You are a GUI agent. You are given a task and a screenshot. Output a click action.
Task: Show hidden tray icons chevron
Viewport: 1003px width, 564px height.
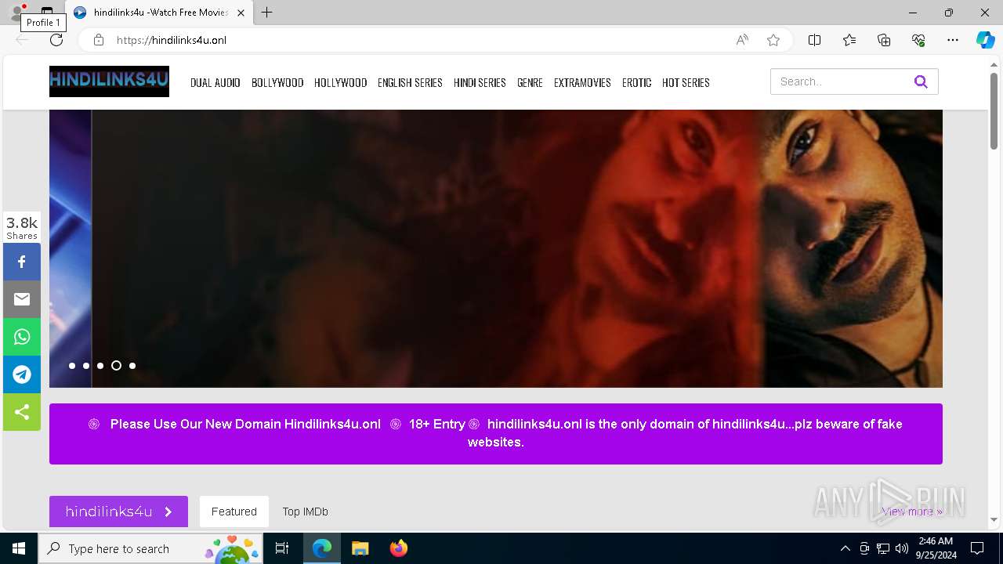(x=845, y=548)
